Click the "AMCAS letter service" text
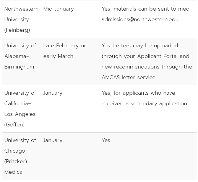The image size is (198, 182). point(129,77)
